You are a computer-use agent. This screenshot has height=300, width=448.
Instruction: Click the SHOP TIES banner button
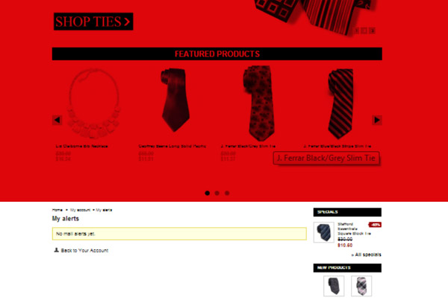click(93, 22)
